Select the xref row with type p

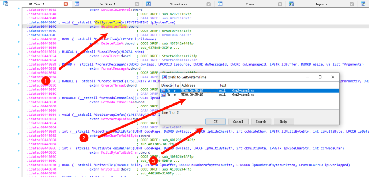249,94
